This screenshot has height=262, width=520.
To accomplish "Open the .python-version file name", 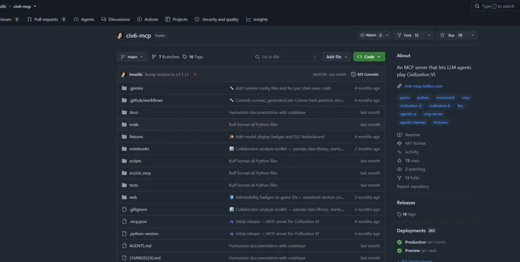I will tap(143, 234).
